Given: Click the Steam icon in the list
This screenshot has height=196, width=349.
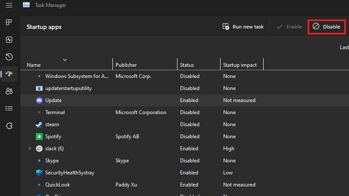Looking at the screenshot, I should pos(39,125).
